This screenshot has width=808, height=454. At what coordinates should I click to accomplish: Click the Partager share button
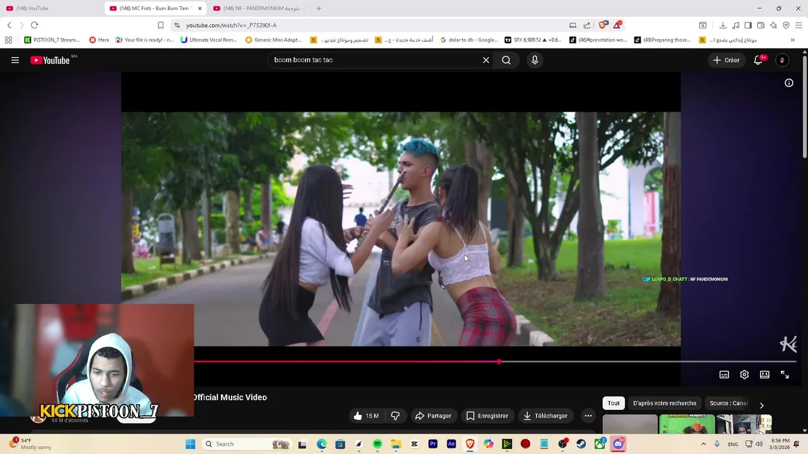pos(433,416)
